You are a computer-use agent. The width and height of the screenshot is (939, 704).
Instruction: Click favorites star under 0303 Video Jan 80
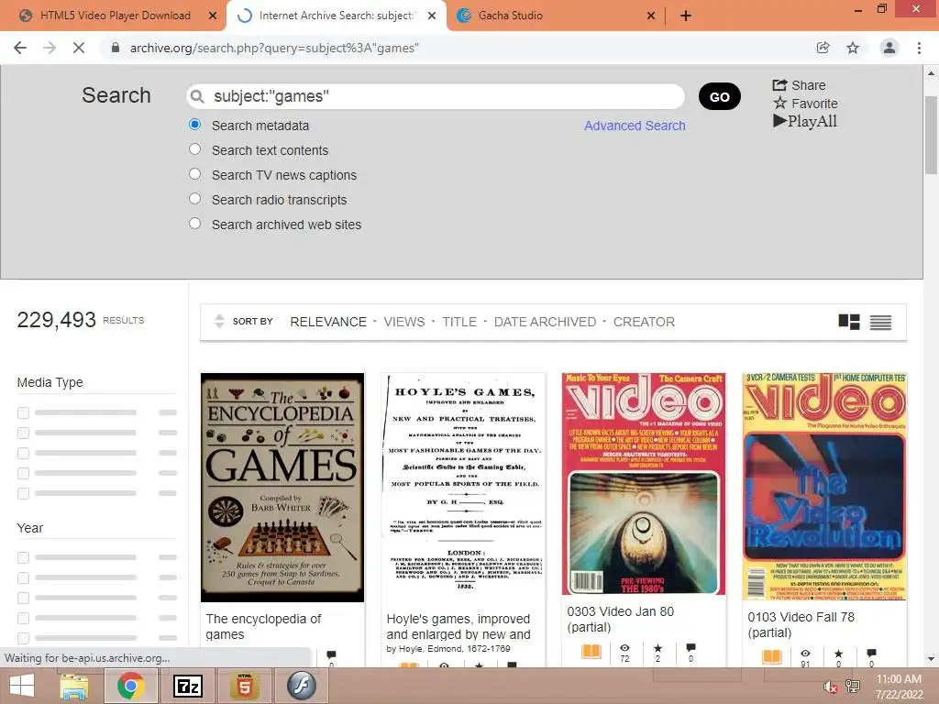point(658,648)
